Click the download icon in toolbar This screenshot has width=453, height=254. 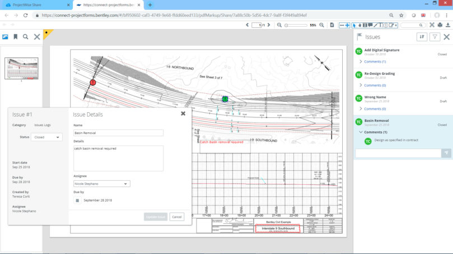coord(448,25)
